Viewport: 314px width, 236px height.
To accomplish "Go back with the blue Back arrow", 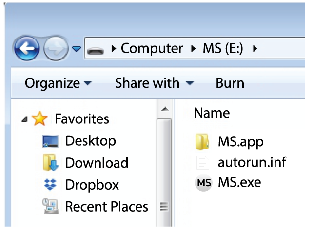I will pos(27,48).
